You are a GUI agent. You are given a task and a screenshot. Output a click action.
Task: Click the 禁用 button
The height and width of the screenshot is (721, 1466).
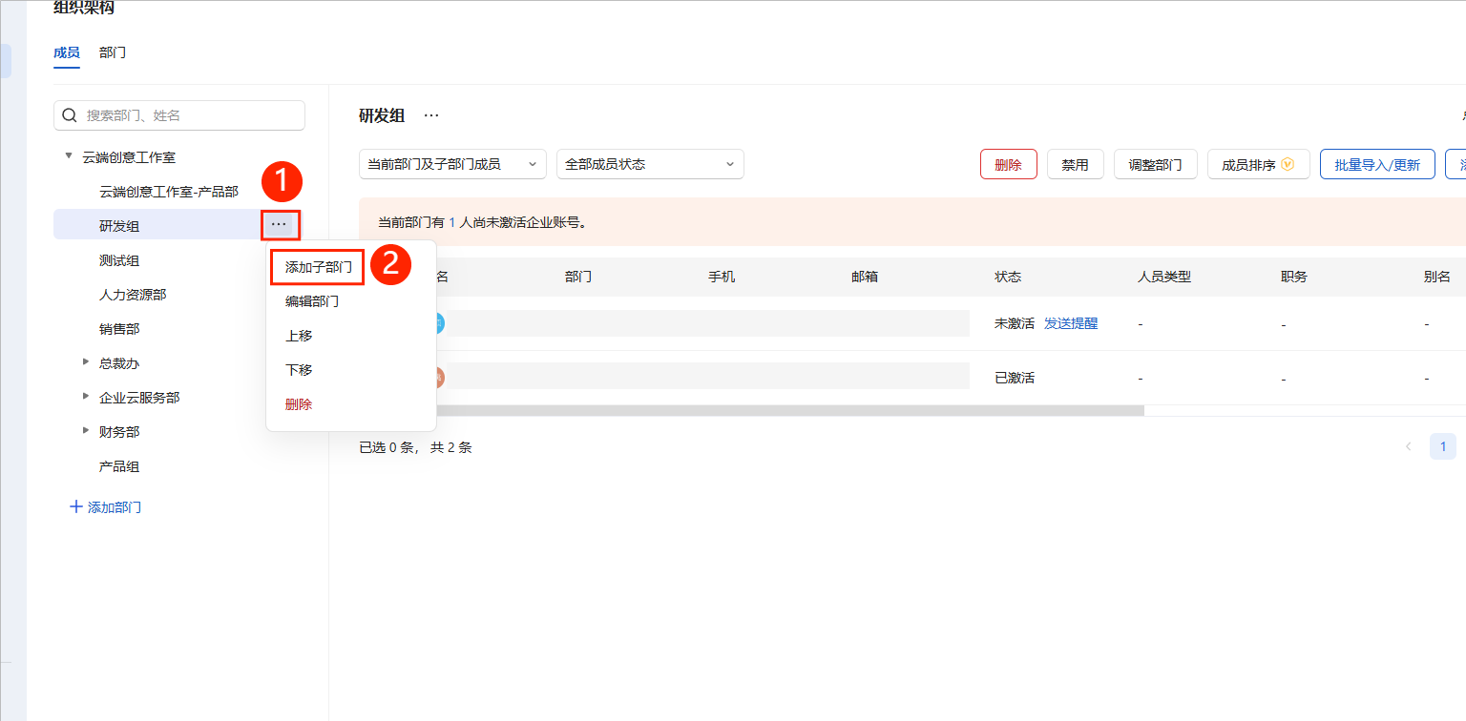pyautogui.click(x=1075, y=164)
